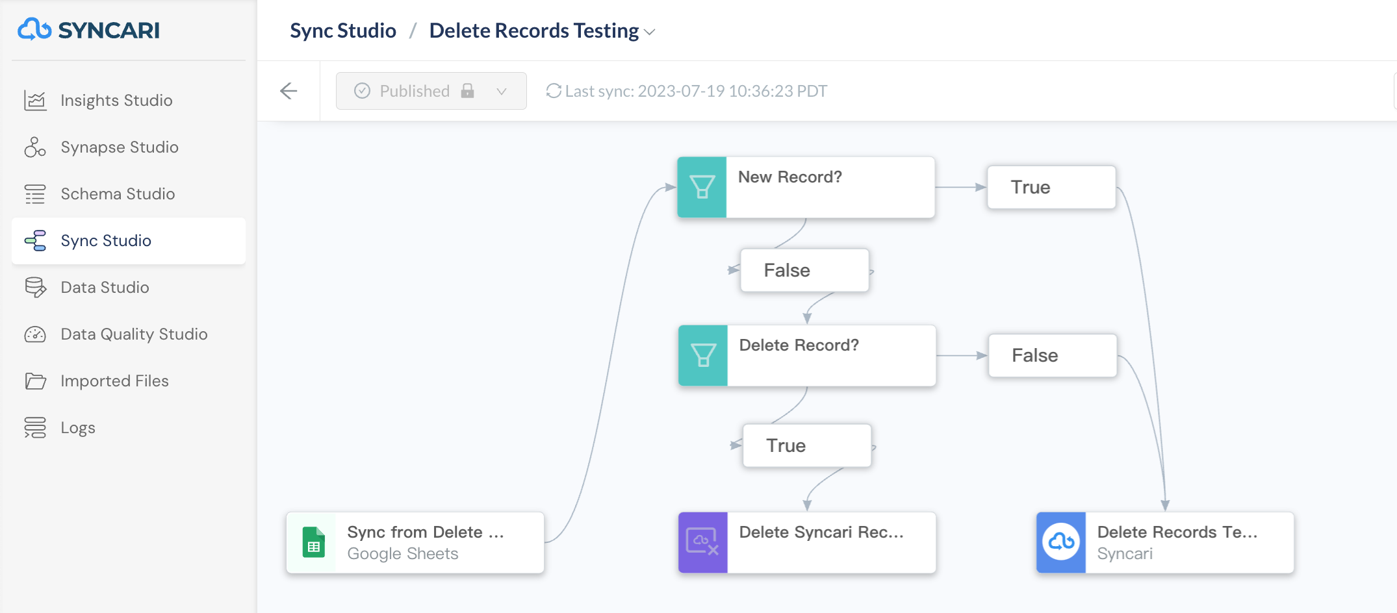Go to Data Studio

129,287
